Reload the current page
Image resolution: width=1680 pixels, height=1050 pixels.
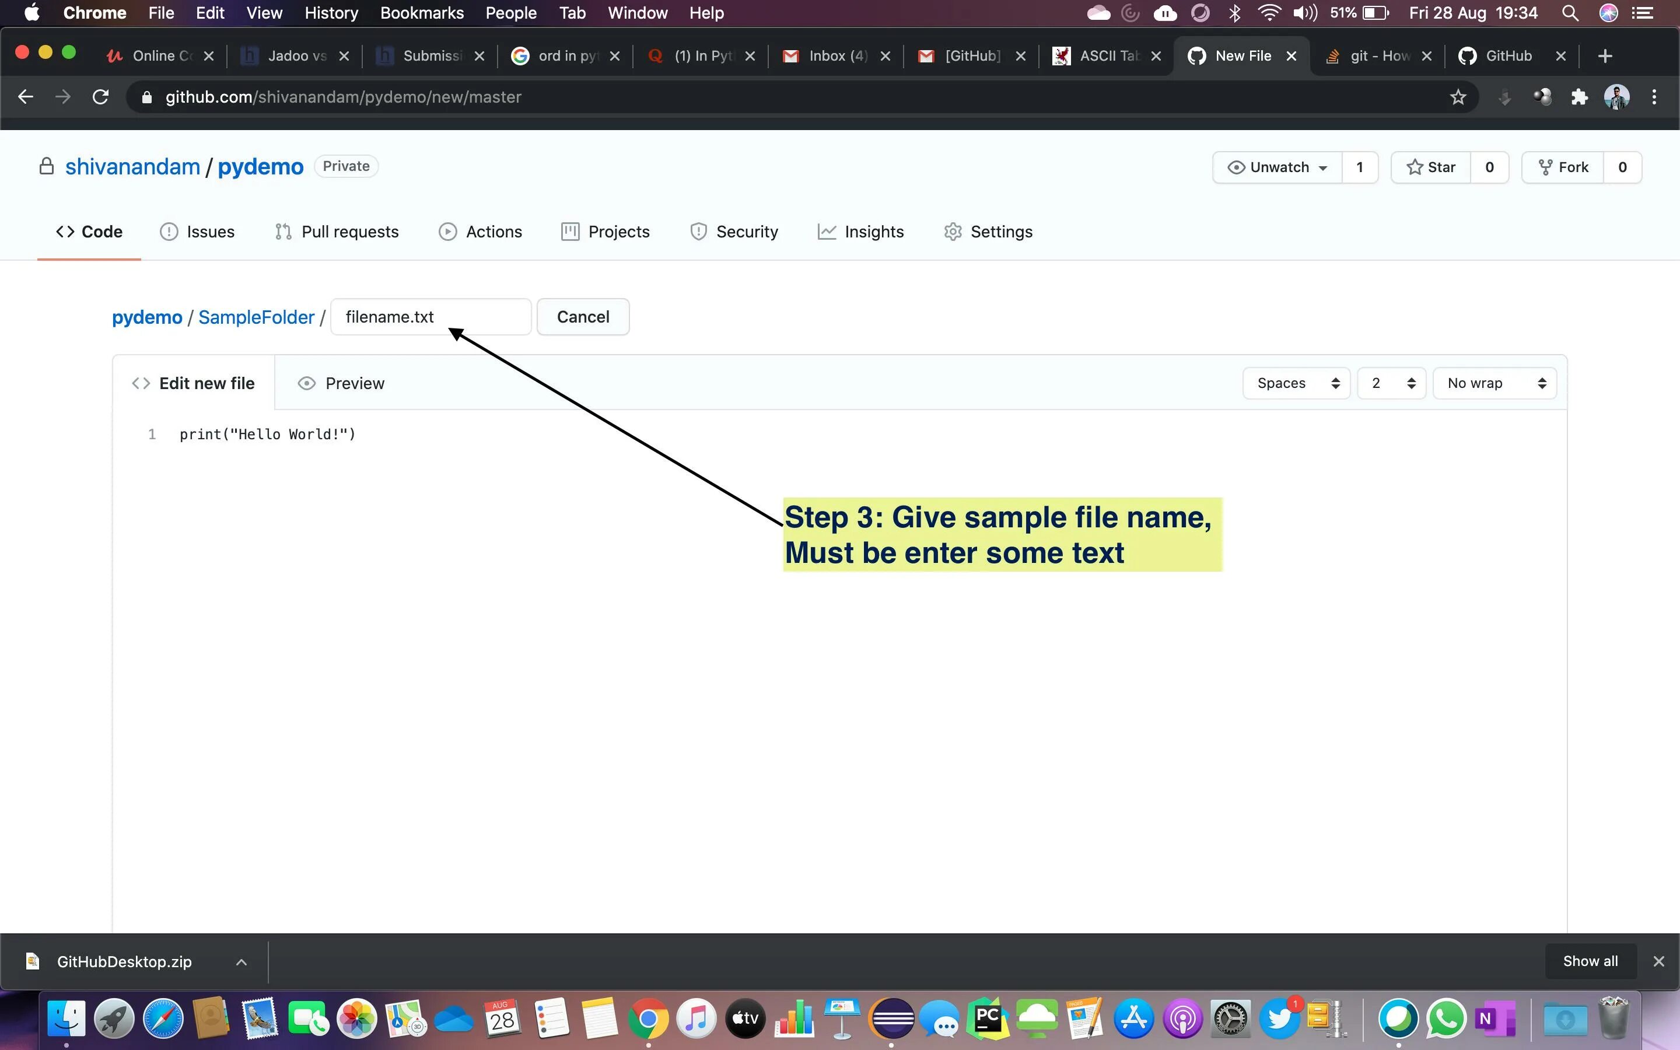point(101,97)
